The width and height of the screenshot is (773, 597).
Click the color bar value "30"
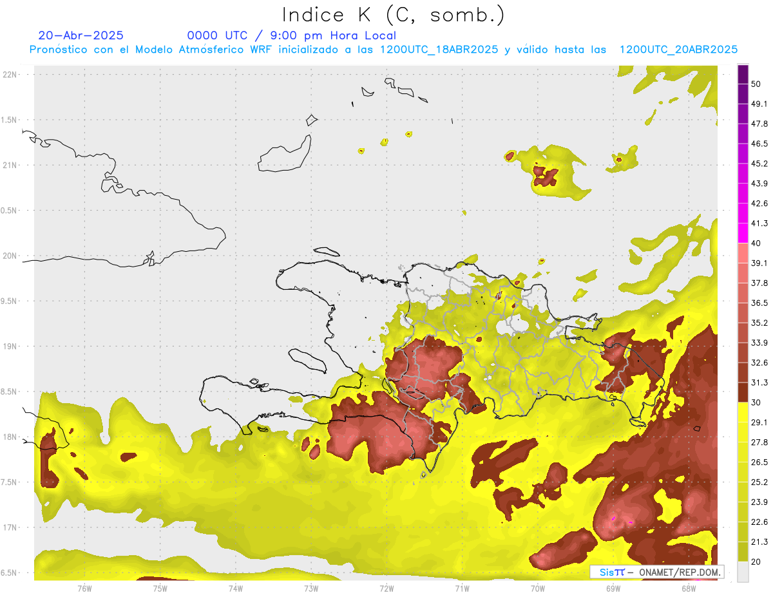(x=757, y=403)
